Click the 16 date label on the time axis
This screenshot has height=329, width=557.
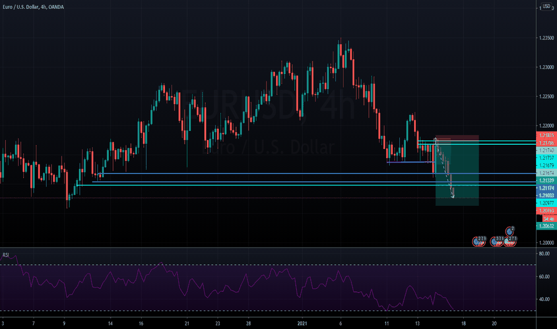[x=141, y=324]
